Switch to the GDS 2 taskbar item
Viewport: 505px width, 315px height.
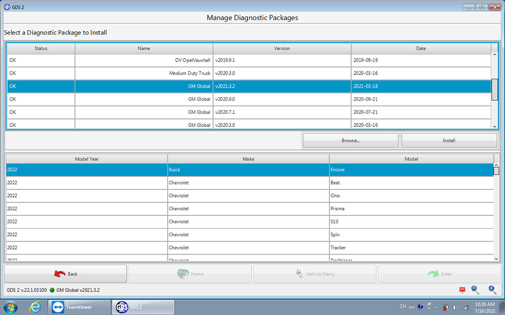point(143,306)
